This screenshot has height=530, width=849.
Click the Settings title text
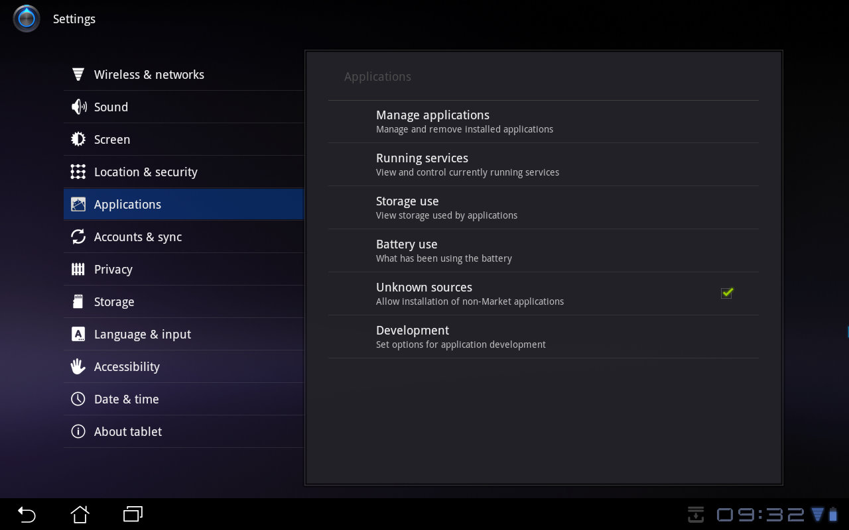74,19
